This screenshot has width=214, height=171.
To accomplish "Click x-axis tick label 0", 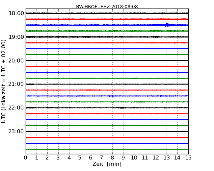I will tap(26, 158).
